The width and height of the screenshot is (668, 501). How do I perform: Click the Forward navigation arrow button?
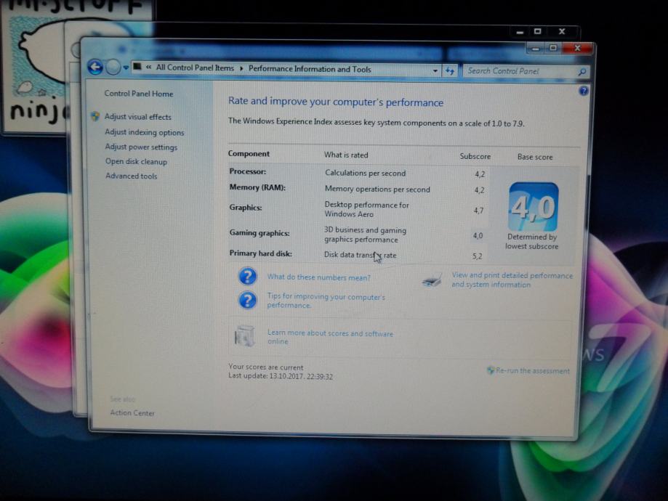(x=113, y=68)
